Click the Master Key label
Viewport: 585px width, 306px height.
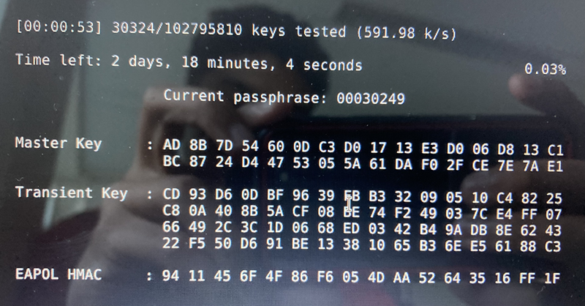58,143
